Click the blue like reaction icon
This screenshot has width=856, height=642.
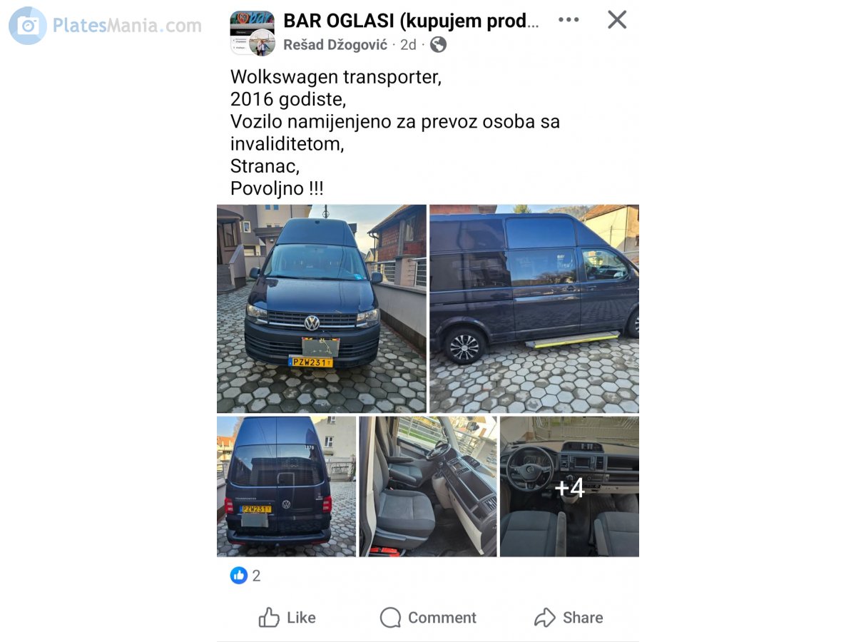[x=238, y=576]
